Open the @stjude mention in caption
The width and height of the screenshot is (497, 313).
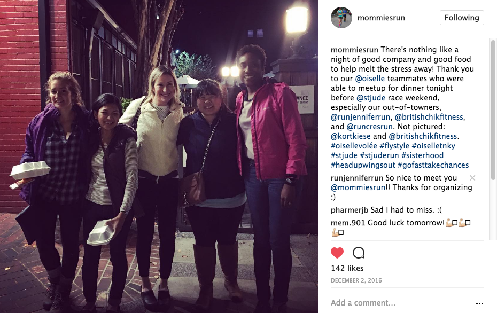click(371, 98)
